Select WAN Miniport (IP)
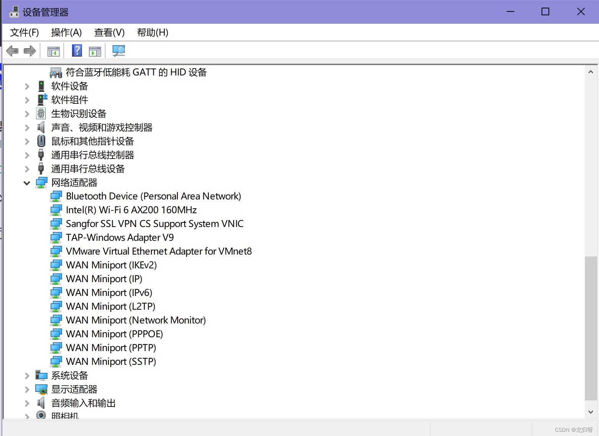 104,279
